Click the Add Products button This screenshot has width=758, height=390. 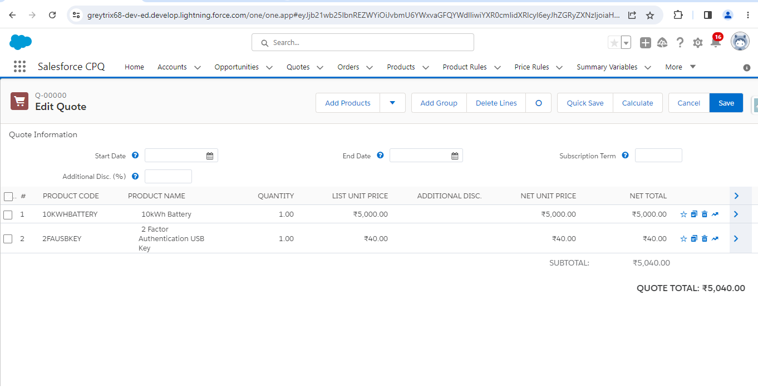pos(348,103)
